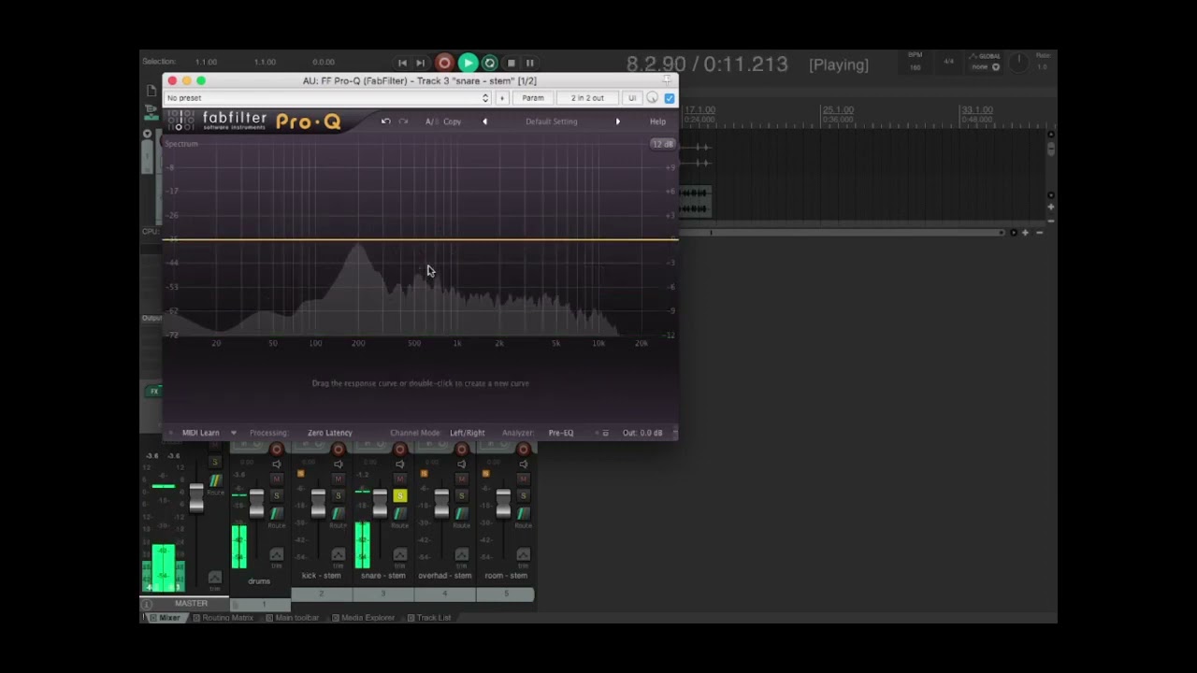The image size is (1197, 673).
Task: Switch to the Track List tab
Action: point(428,618)
